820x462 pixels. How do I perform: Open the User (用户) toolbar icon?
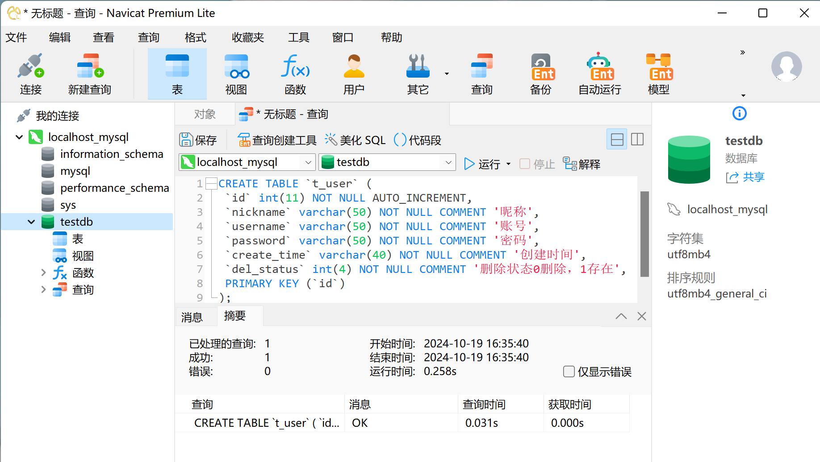(x=354, y=74)
